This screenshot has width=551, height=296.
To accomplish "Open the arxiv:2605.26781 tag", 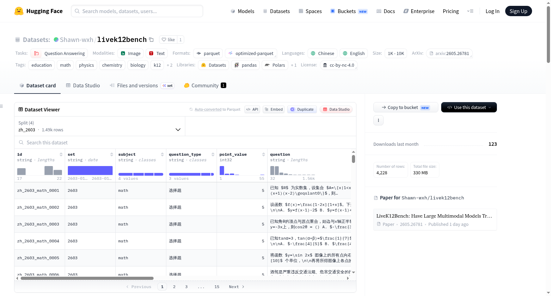I will click(449, 53).
